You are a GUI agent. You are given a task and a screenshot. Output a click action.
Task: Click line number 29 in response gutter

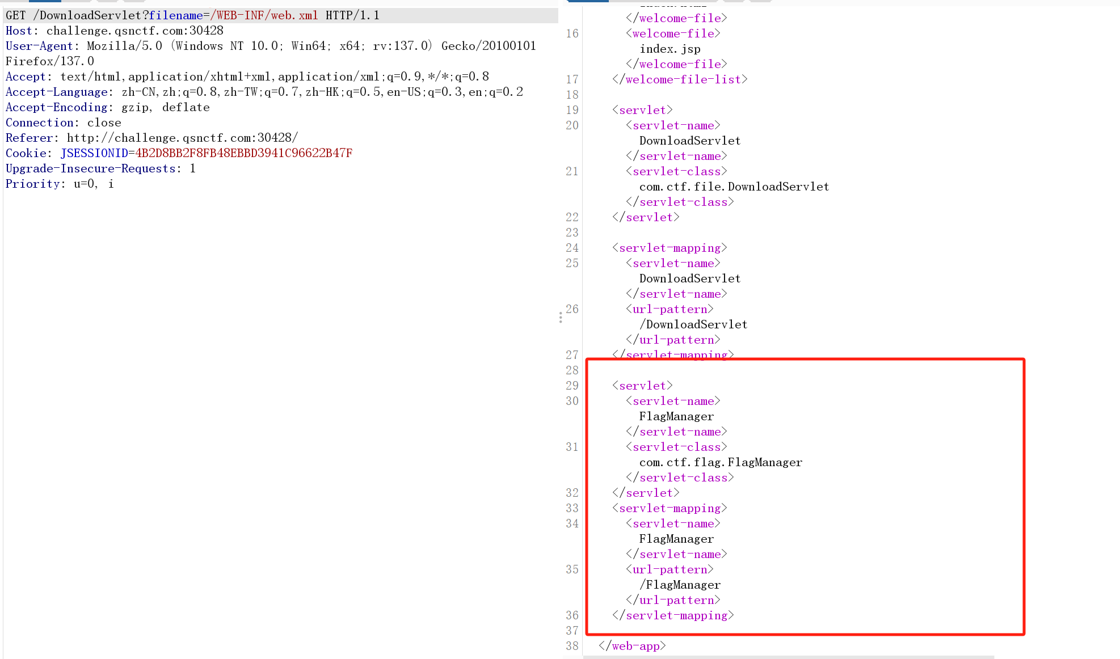pyautogui.click(x=572, y=386)
